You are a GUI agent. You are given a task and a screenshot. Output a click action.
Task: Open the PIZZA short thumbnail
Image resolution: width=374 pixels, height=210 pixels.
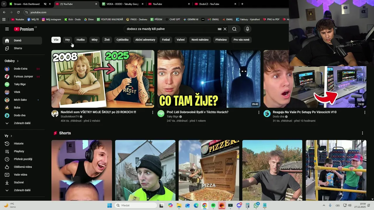209,170
